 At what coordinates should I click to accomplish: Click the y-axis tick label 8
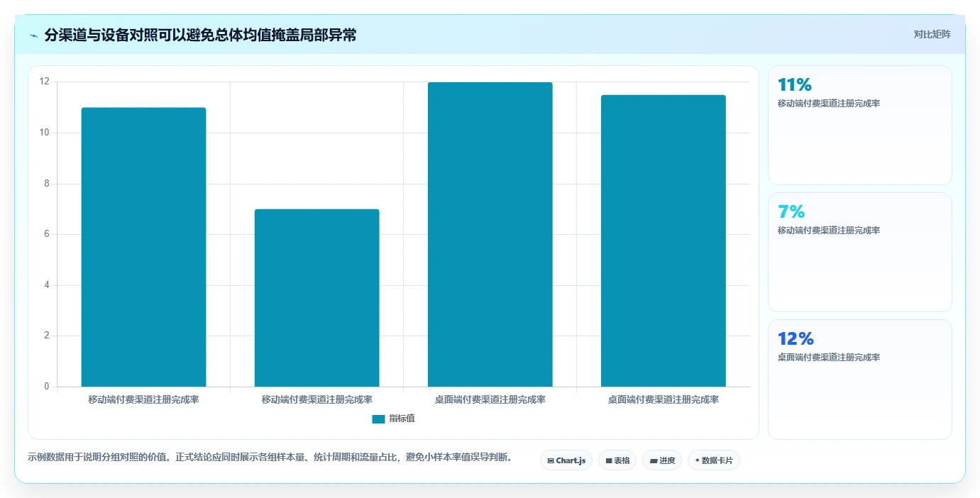pyautogui.click(x=47, y=184)
